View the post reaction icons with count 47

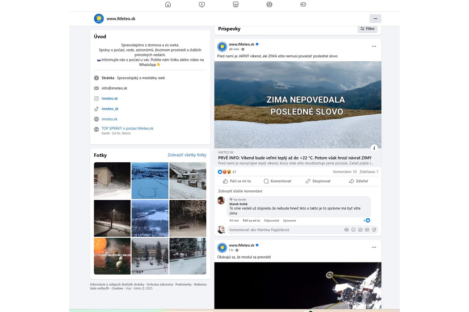(227, 172)
